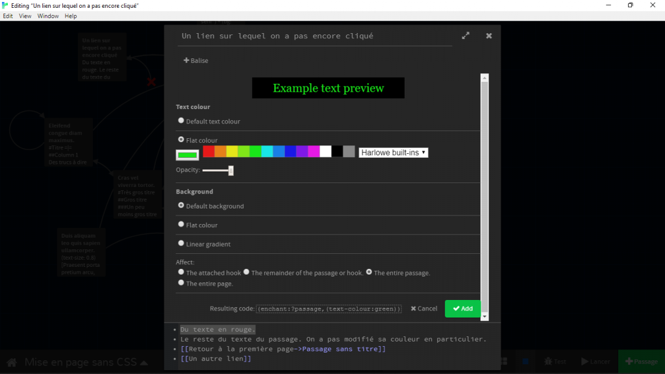Image resolution: width=665 pixels, height=374 pixels.
Task: Pick the red colour swatch
Action: 208,151
